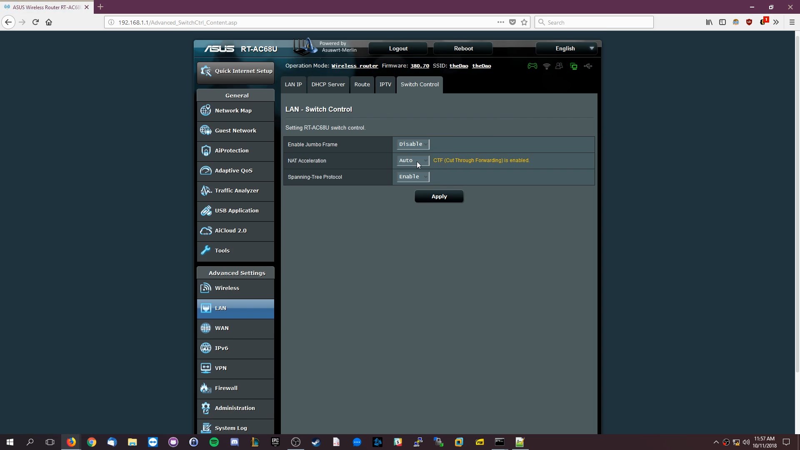Launch OBS Studio from the taskbar

pos(295,442)
